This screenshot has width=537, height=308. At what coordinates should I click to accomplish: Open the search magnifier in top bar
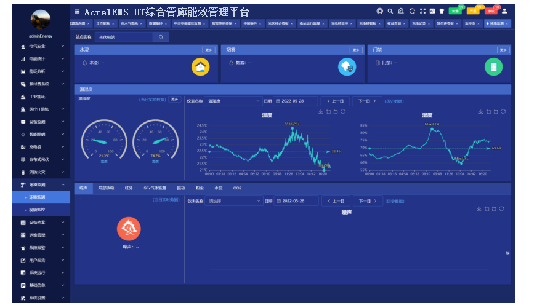coord(390,11)
